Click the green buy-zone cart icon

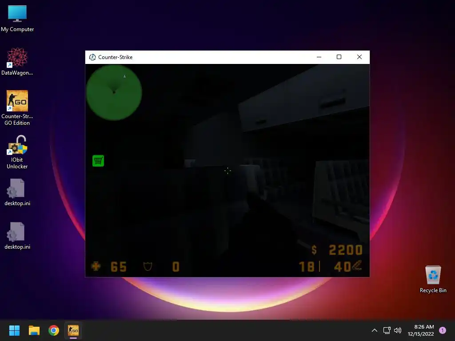(x=98, y=161)
